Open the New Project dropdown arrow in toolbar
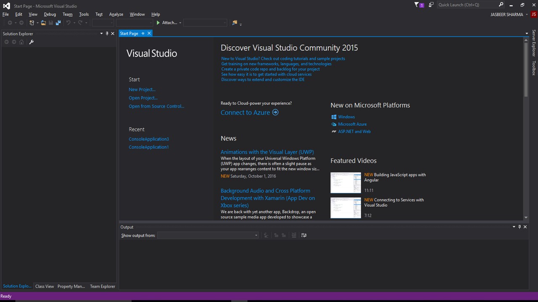Image resolution: width=538 pixels, height=302 pixels. tap(37, 23)
